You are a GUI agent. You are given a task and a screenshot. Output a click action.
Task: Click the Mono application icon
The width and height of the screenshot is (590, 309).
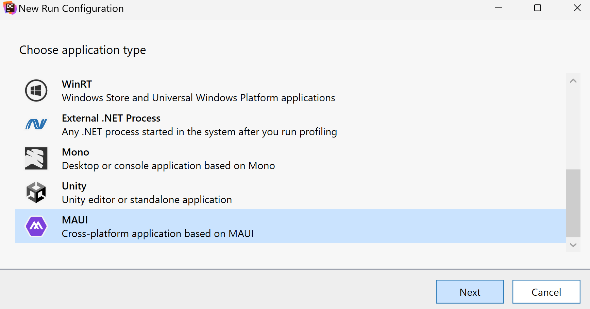point(36,158)
